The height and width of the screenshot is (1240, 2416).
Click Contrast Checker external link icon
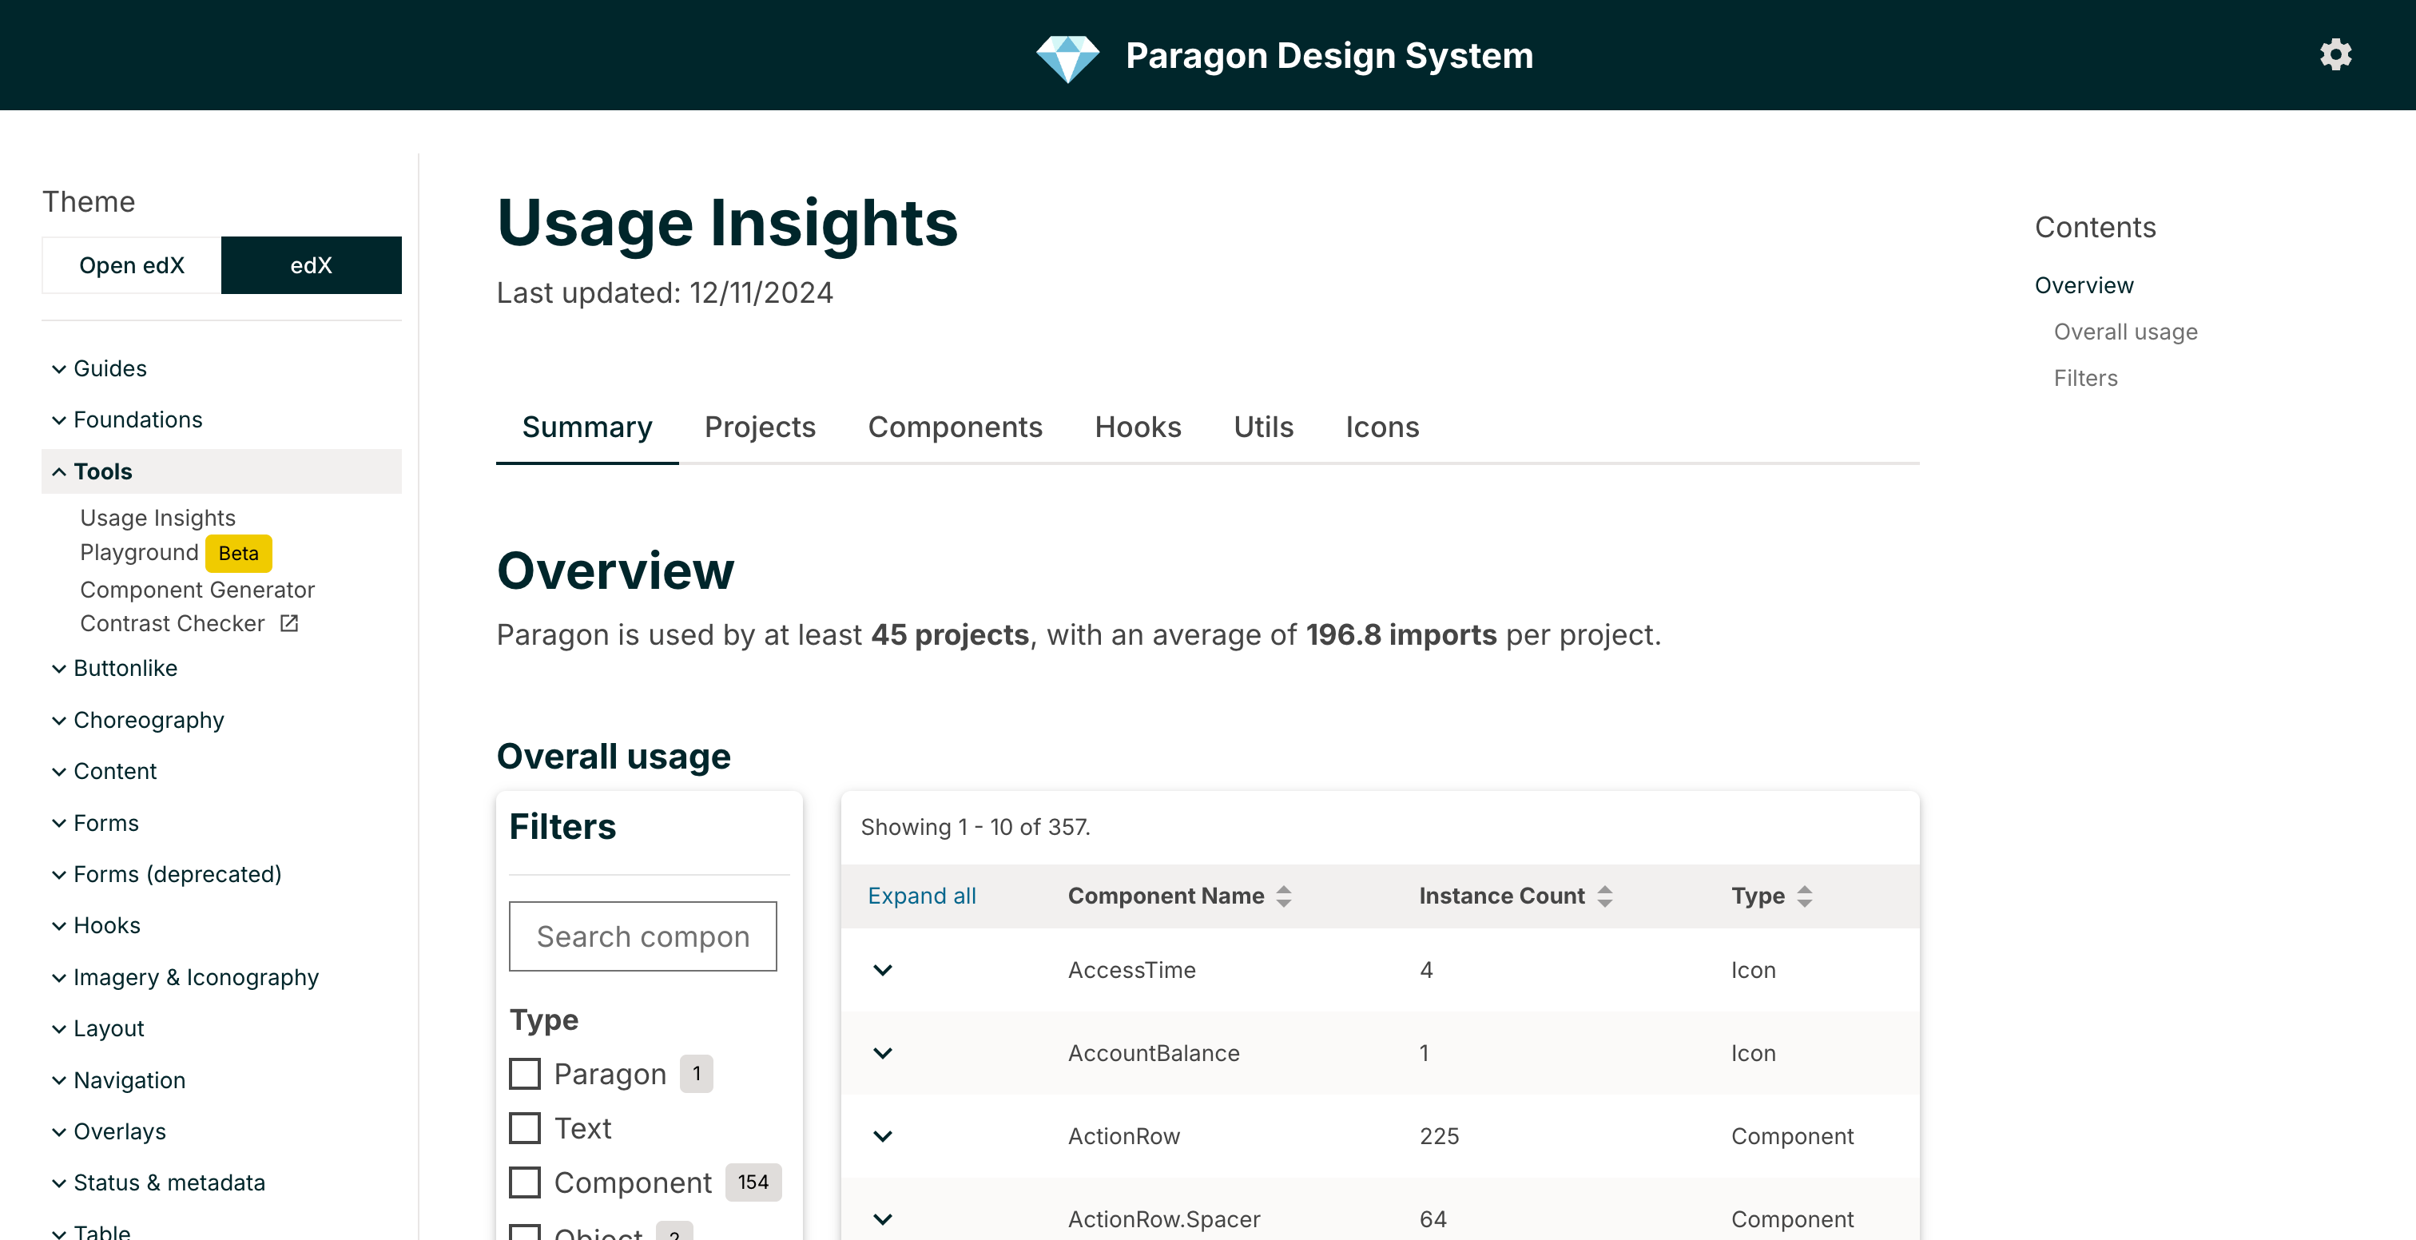[x=289, y=623]
